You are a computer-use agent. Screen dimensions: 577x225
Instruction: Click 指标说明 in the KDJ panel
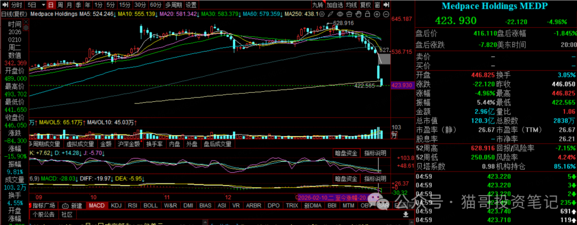[375, 153]
